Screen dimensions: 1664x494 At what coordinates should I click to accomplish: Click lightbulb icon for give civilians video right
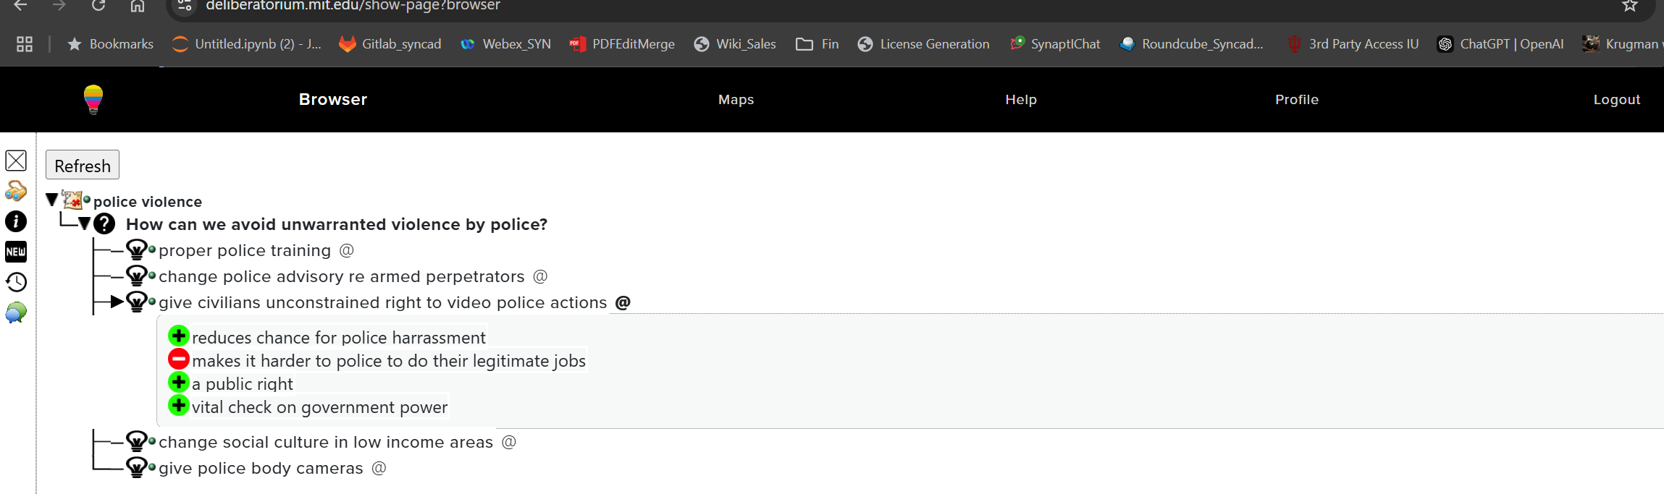click(x=137, y=302)
